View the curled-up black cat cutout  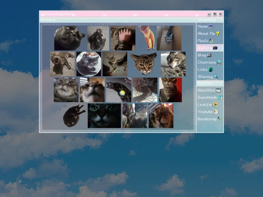point(74,116)
